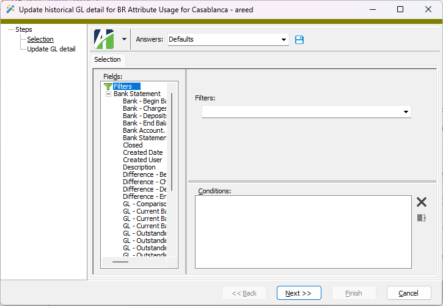Click the Cancel button
Viewport: 443px width, 306px height.
409,293
